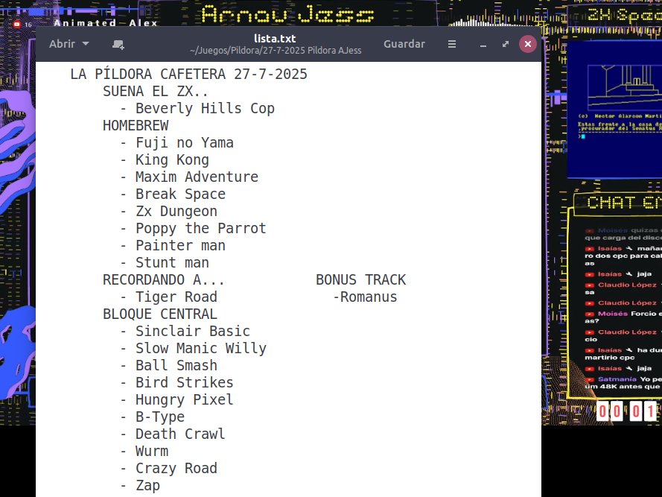Click the 'Maxim Adventure' line
The height and width of the screenshot is (497, 662).
pyautogui.click(x=189, y=177)
